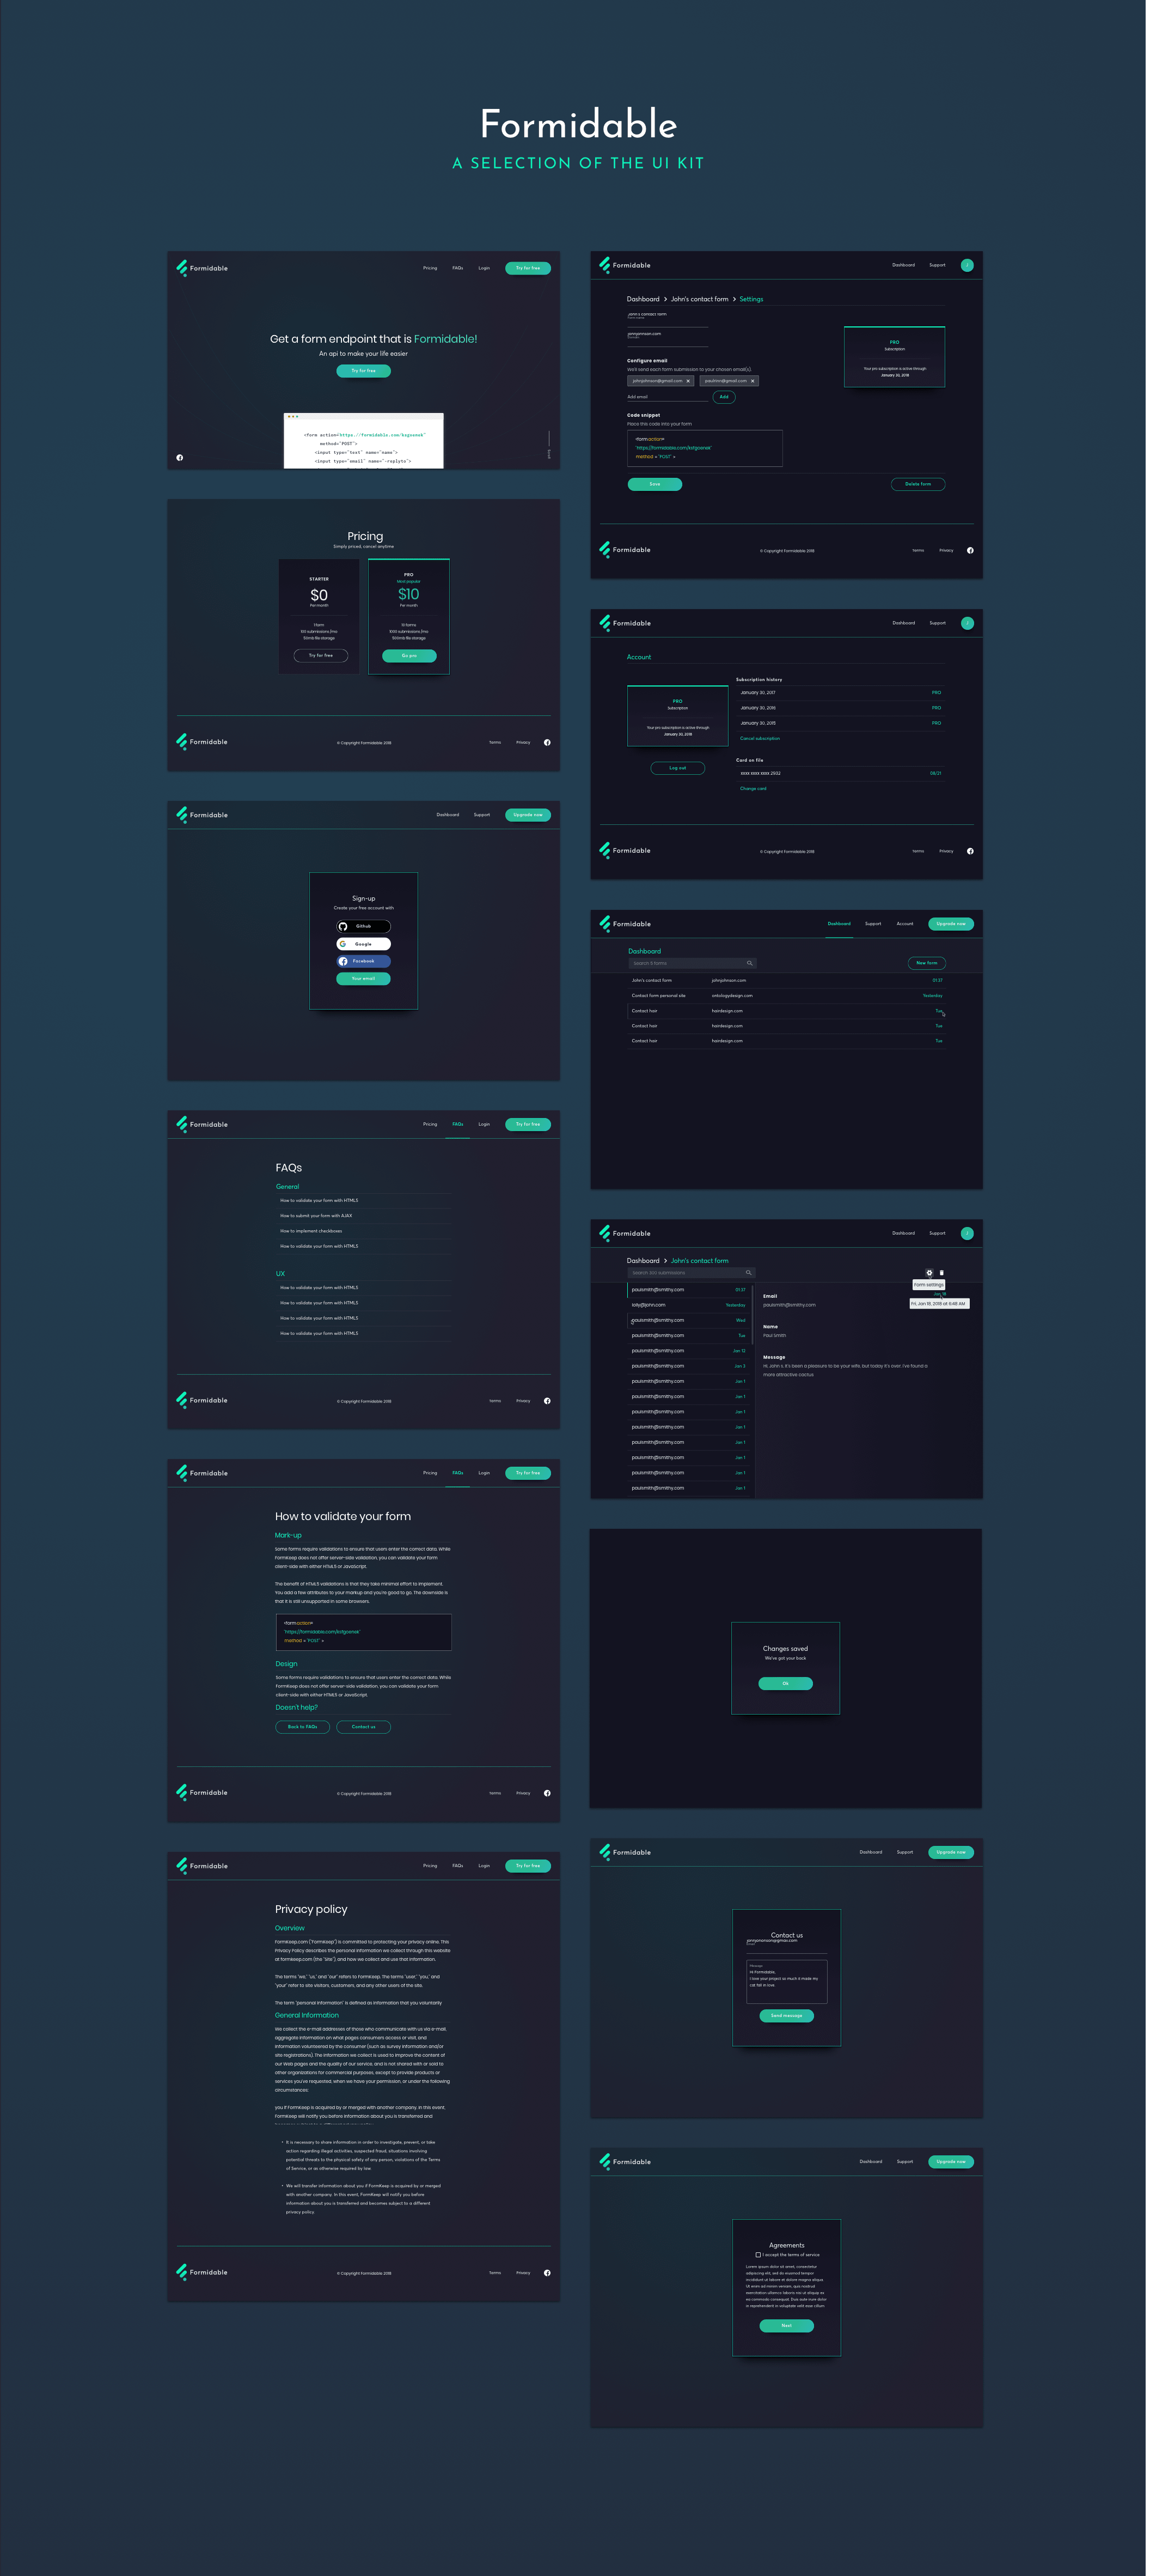Click Cancel subscription link
Image resolution: width=1150 pixels, height=2576 pixels.
click(x=760, y=739)
